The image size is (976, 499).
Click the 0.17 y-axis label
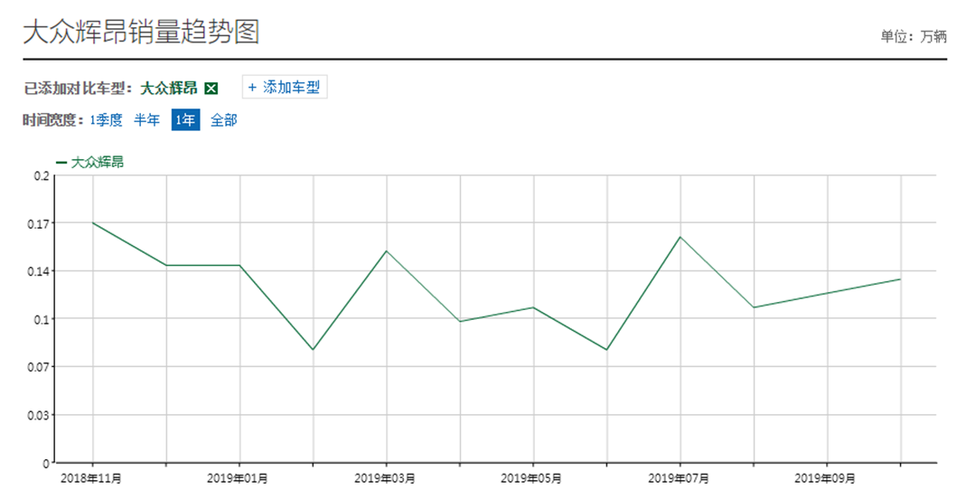click(41, 223)
